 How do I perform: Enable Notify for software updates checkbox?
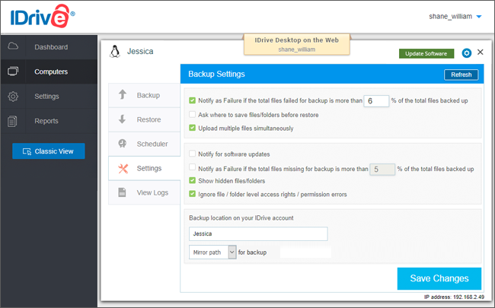(192, 154)
